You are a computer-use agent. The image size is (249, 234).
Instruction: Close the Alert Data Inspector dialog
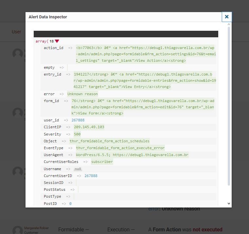(x=227, y=17)
